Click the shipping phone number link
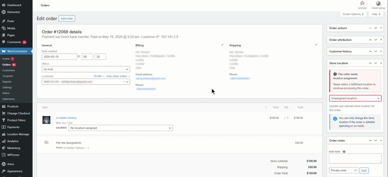This screenshot has height=177, width=388. [239, 78]
